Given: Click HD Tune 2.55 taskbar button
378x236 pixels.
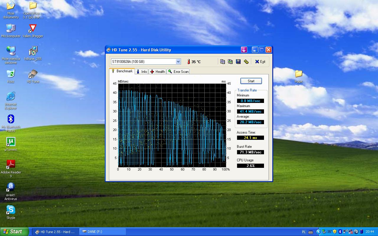Looking at the screenshot, I should pyautogui.click(x=55, y=232).
